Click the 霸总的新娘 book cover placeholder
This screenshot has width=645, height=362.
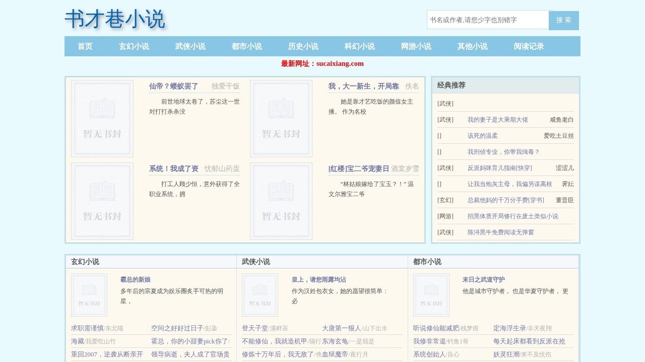89,295
